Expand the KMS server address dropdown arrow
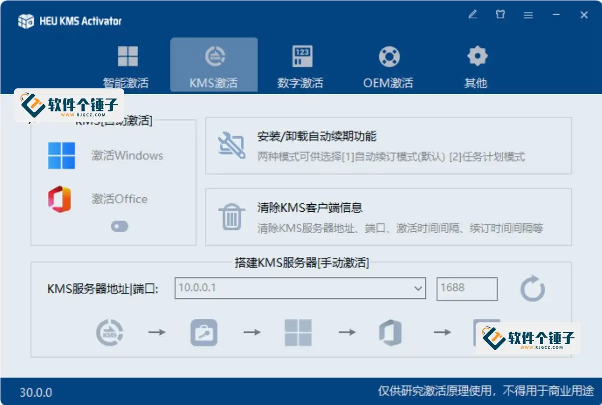The width and height of the screenshot is (602, 405). point(418,288)
